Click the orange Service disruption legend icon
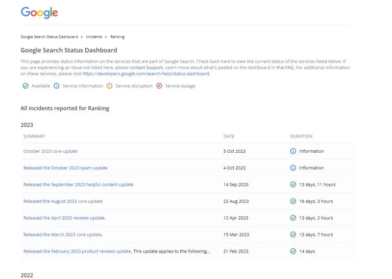 pyautogui.click(x=109, y=86)
